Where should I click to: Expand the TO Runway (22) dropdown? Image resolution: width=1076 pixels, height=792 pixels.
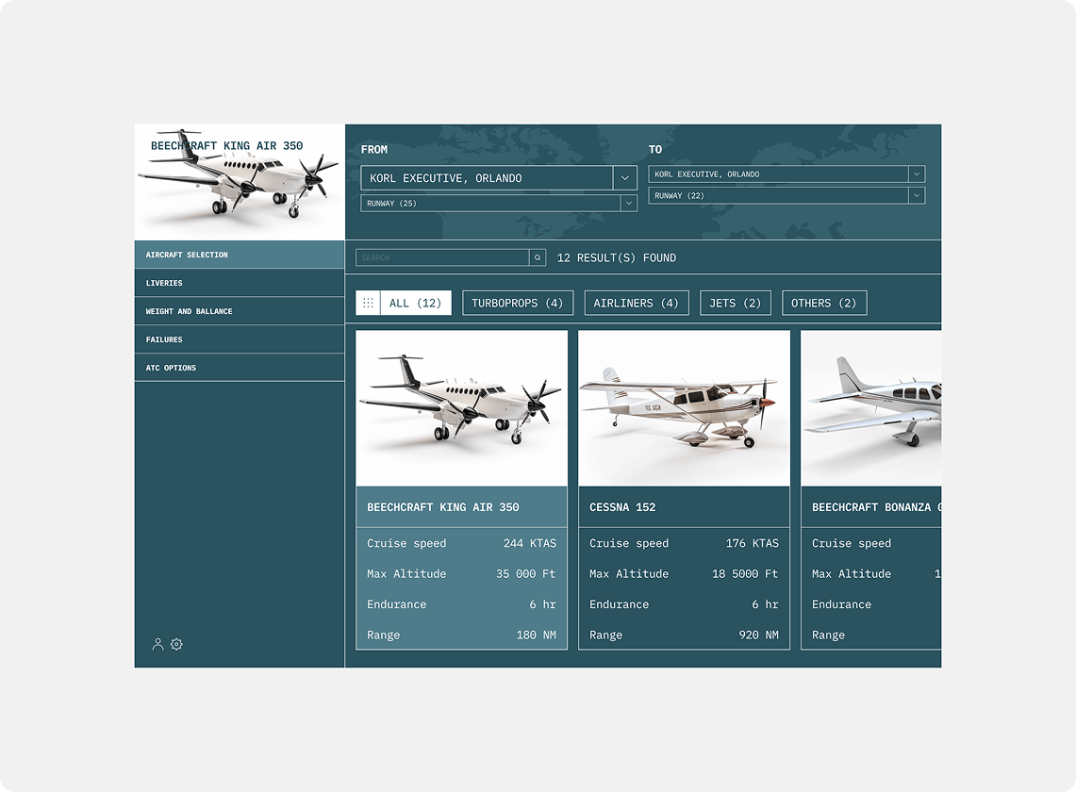point(916,195)
